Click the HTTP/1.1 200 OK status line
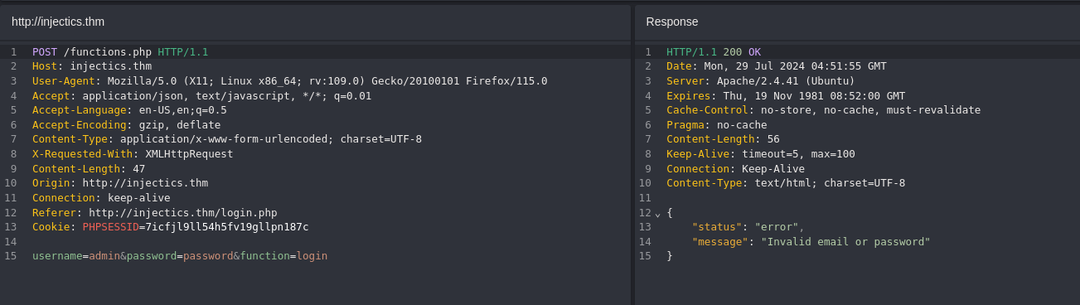 (x=714, y=51)
